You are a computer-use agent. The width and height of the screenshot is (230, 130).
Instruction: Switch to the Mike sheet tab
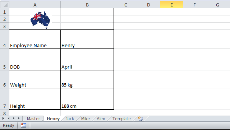coord(86,119)
